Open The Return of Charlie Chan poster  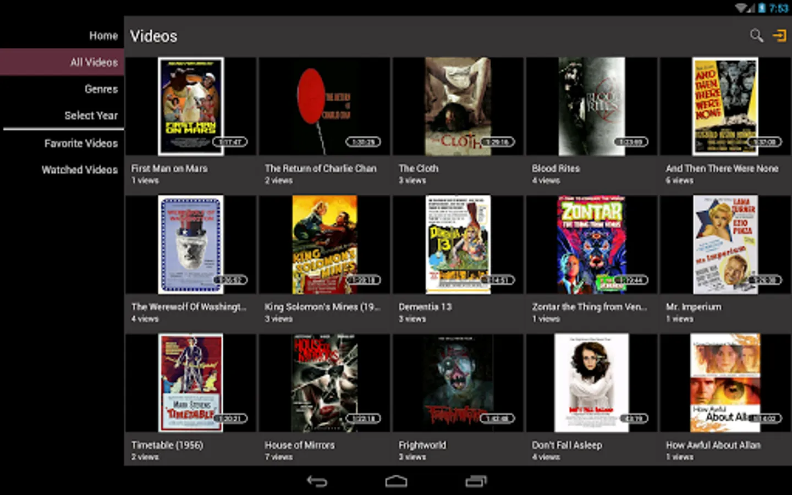(x=324, y=106)
